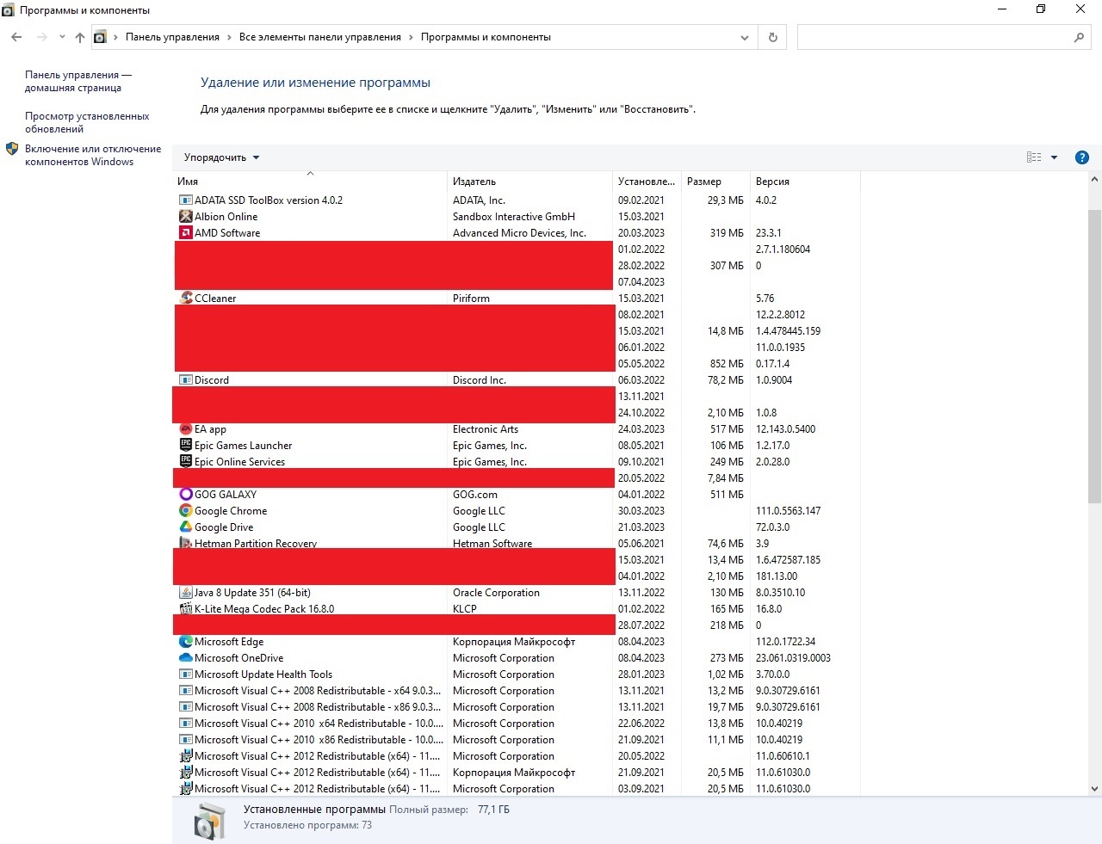Click the Microsoft OneDrive icon
This screenshot has width=1102, height=844.
pos(185,658)
